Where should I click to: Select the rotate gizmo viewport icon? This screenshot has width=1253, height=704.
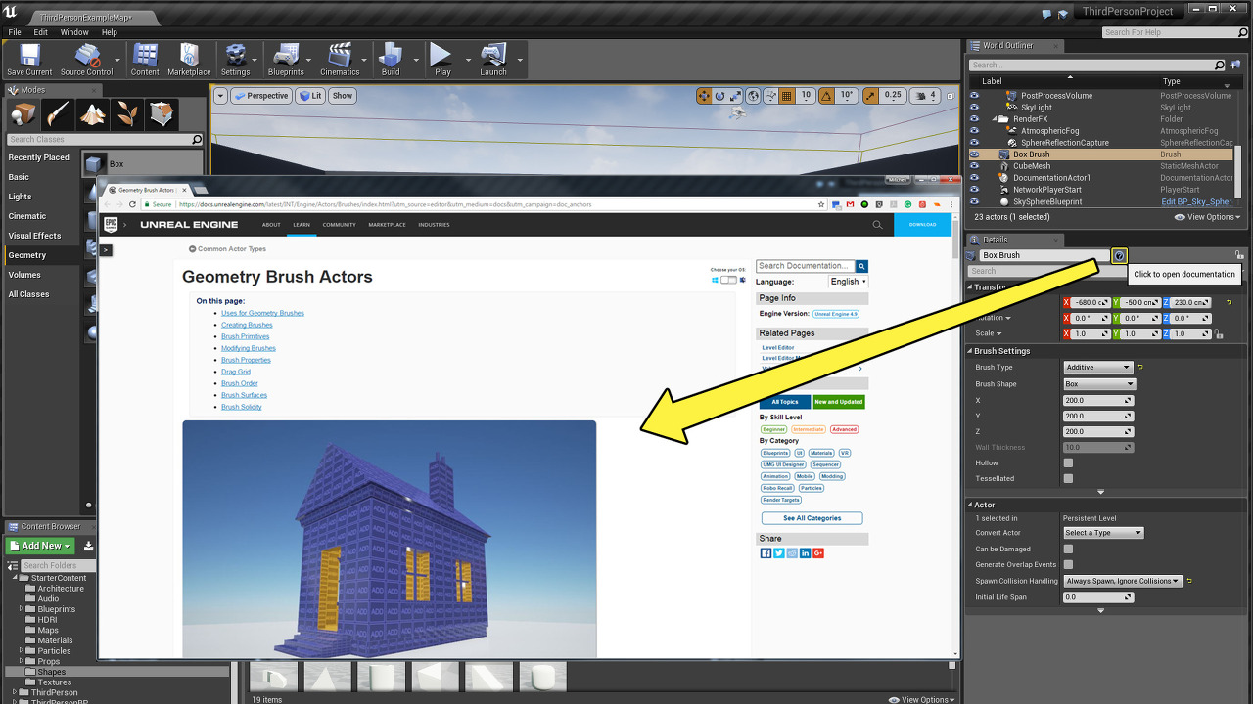tap(719, 96)
